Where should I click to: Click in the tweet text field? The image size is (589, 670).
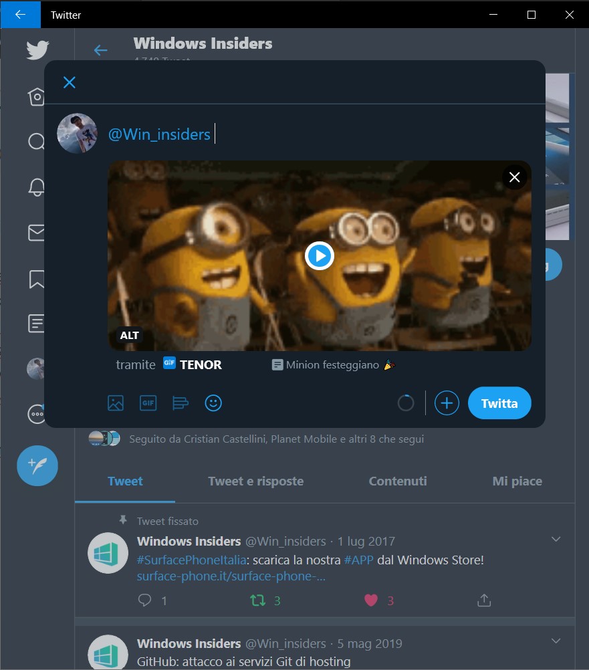coord(318,134)
